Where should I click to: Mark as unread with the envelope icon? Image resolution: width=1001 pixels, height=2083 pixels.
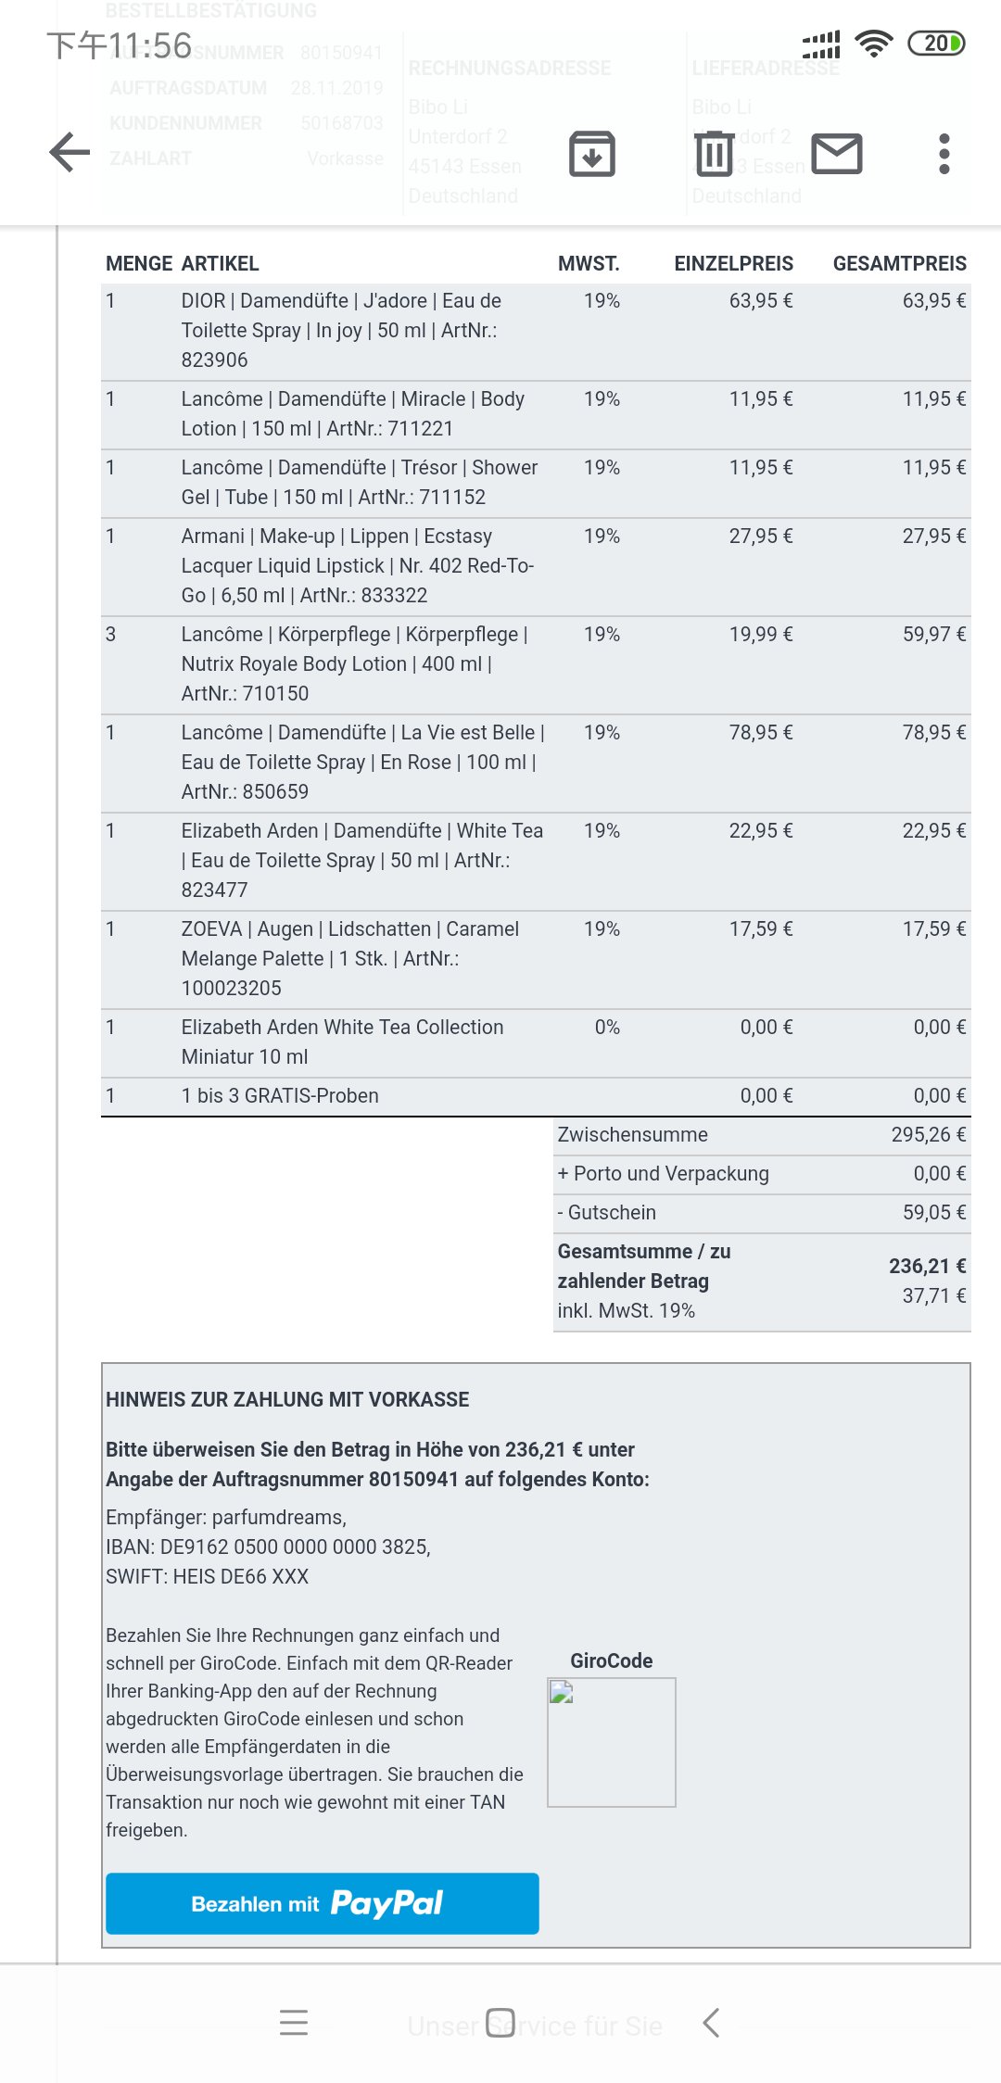[837, 154]
